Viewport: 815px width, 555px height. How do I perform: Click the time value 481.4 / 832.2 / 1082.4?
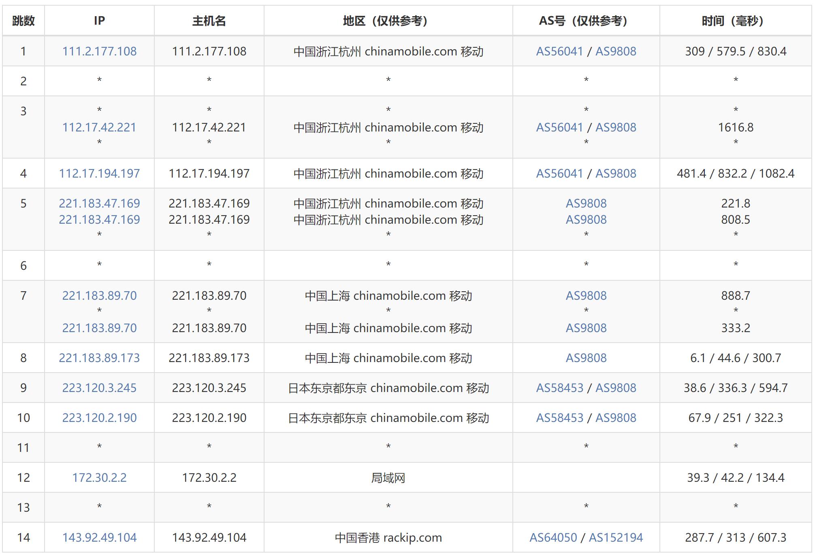[x=736, y=174]
